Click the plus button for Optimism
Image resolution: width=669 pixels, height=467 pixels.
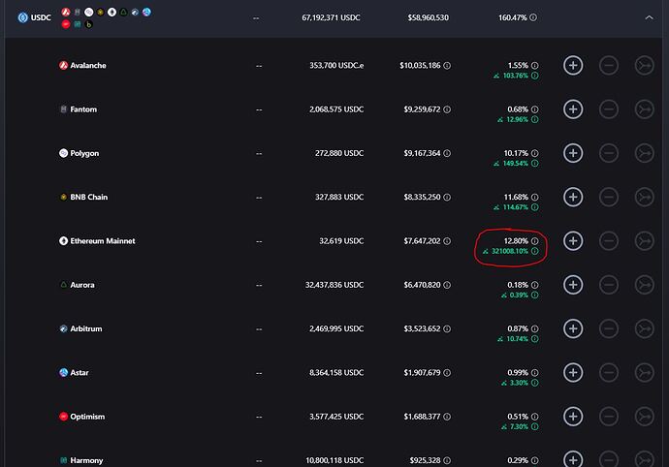pos(573,417)
